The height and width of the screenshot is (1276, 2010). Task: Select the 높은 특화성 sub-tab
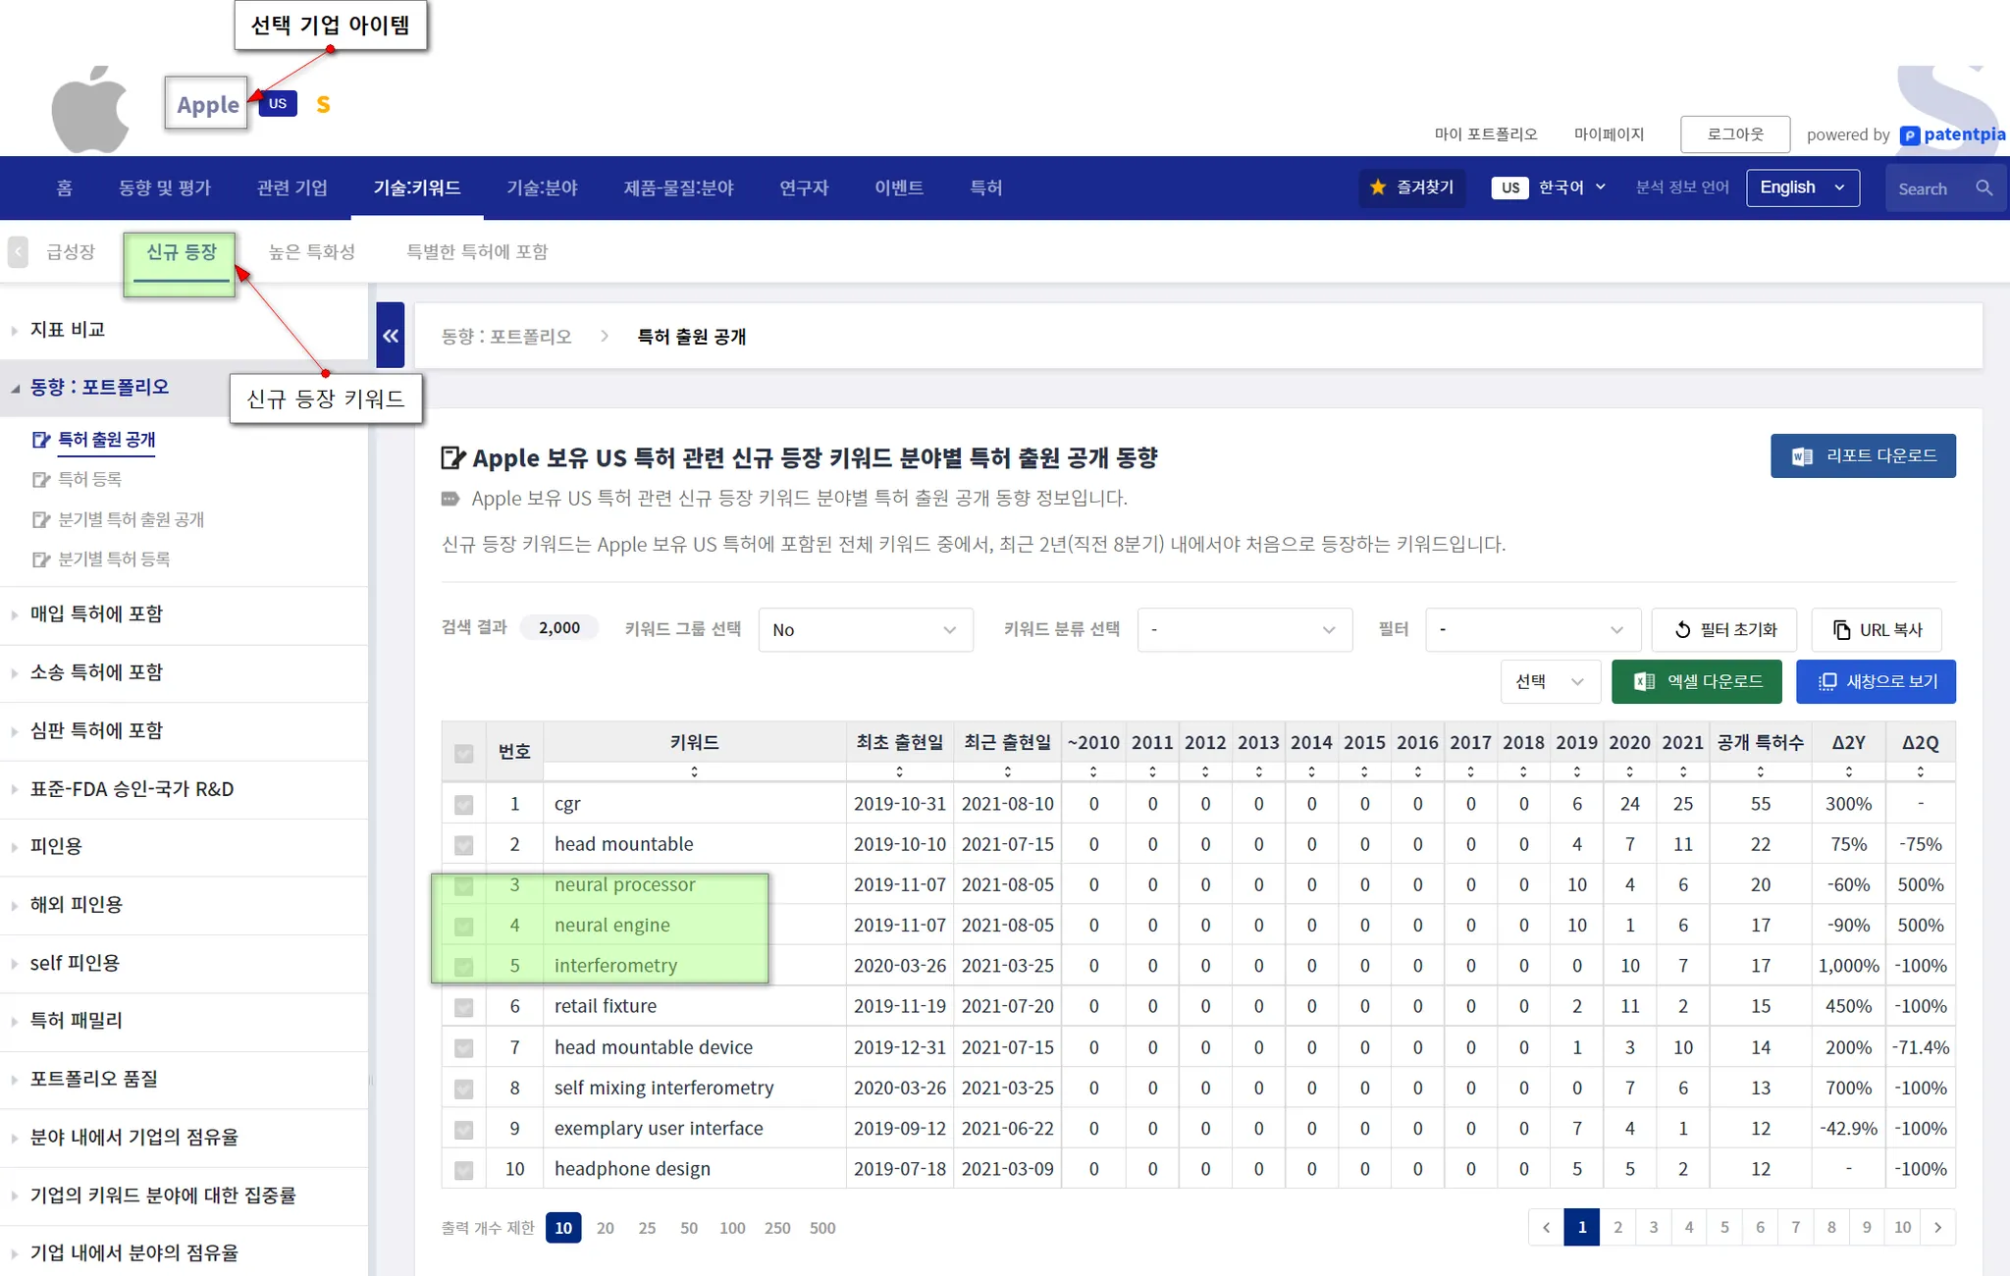coord(312,252)
